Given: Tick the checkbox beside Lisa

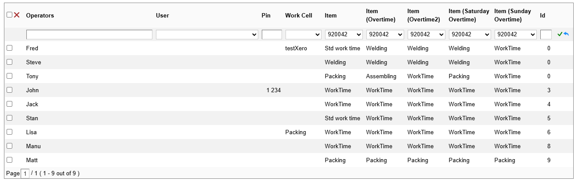Looking at the screenshot, I should click(x=9, y=132).
